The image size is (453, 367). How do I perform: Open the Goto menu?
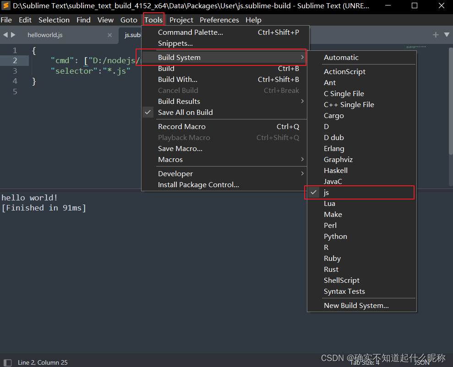(x=129, y=20)
